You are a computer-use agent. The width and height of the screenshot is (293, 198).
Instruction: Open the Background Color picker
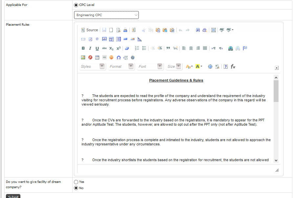pyautogui.click(x=199, y=66)
